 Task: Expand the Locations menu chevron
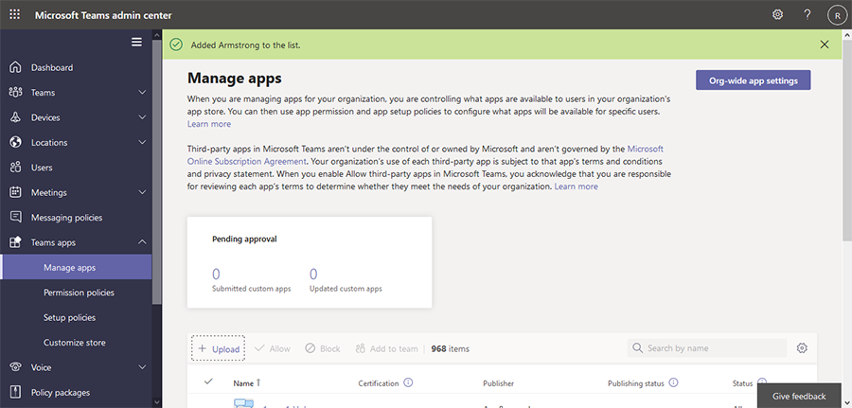click(x=142, y=142)
